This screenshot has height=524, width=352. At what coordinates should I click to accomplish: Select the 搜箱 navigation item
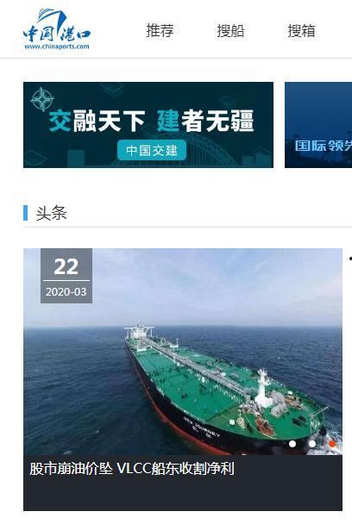(301, 31)
